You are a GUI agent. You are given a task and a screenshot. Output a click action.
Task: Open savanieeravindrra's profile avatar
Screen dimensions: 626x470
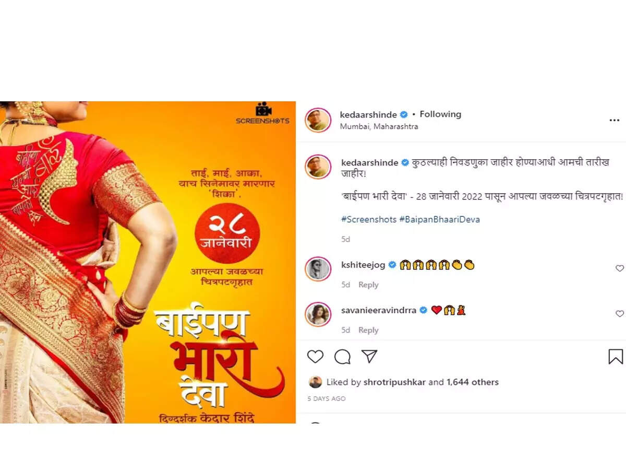[x=318, y=314]
